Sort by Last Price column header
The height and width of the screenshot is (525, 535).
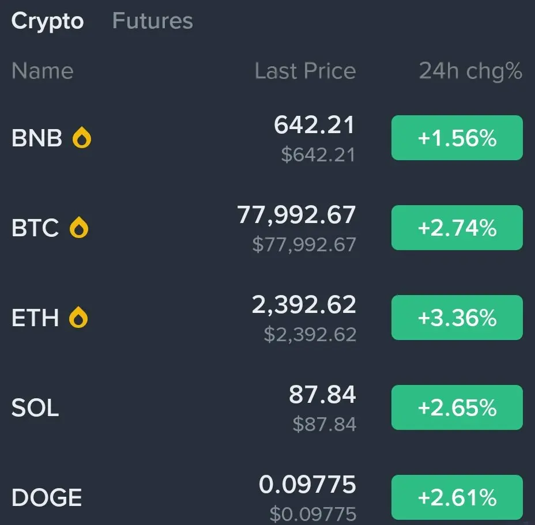306,71
